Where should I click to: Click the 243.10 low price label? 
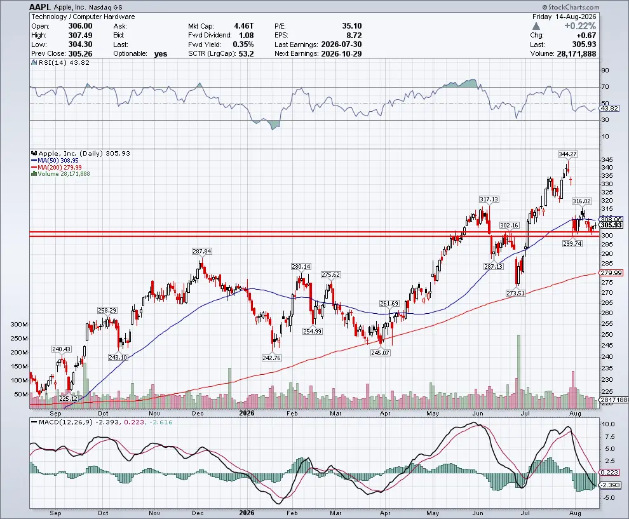pyautogui.click(x=118, y=358)
